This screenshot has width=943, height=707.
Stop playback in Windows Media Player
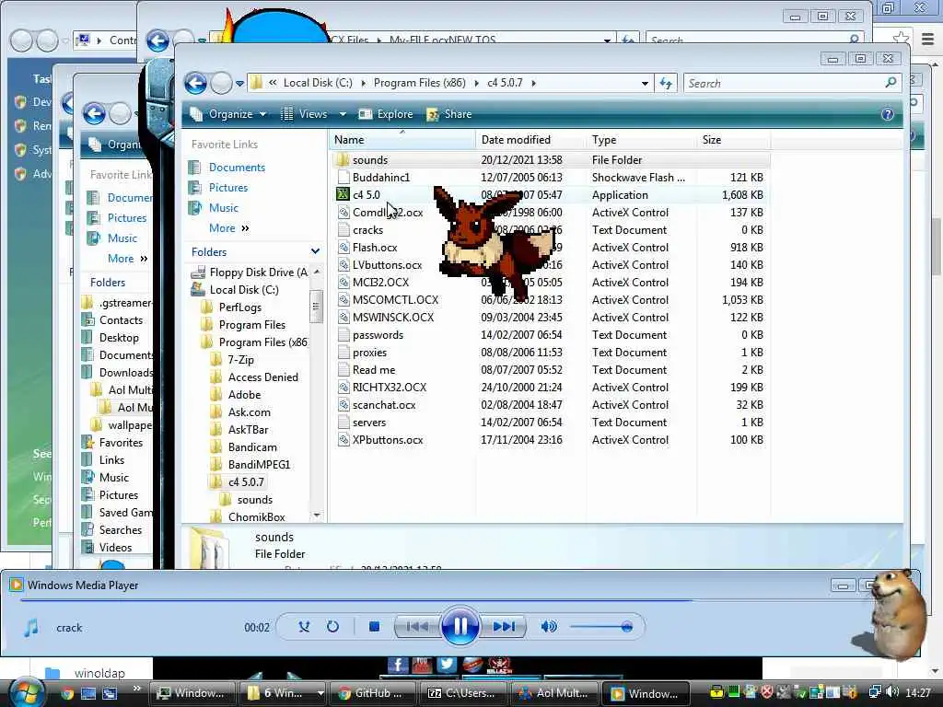374,627
